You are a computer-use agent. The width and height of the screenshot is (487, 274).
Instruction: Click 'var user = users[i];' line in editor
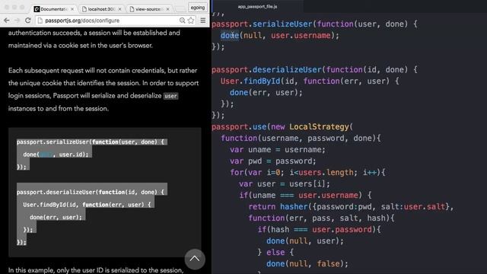tap(285, 184)
